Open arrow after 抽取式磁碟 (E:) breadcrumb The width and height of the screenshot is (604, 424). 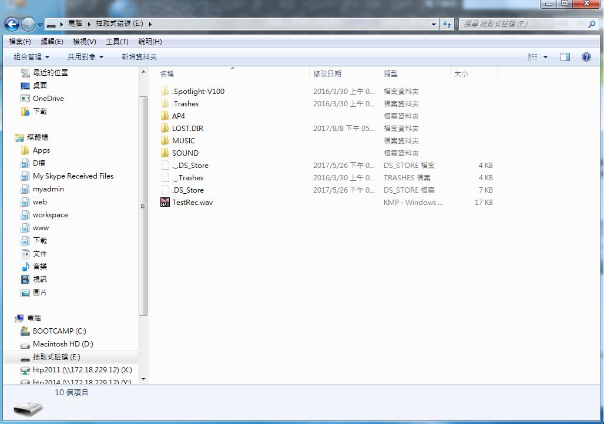tap(150, 24)
